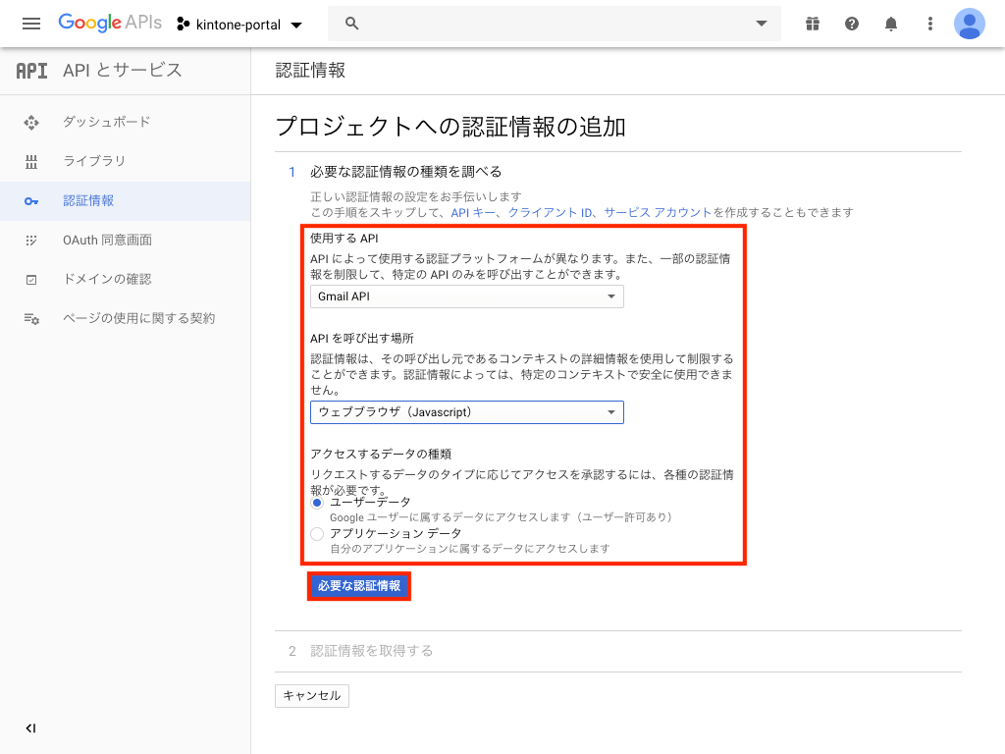Screen dimensions: 1005x754
Task: Click the gift icon in header
Action: coord(812,24)
